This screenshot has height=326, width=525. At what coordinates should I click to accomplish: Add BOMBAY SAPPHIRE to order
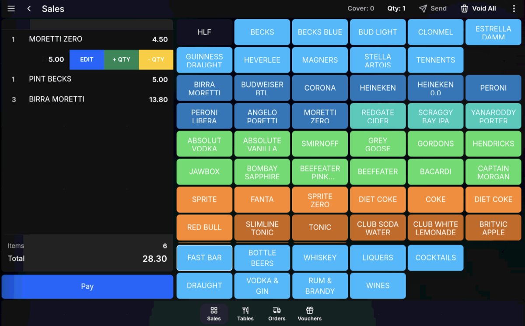[262, 172]
